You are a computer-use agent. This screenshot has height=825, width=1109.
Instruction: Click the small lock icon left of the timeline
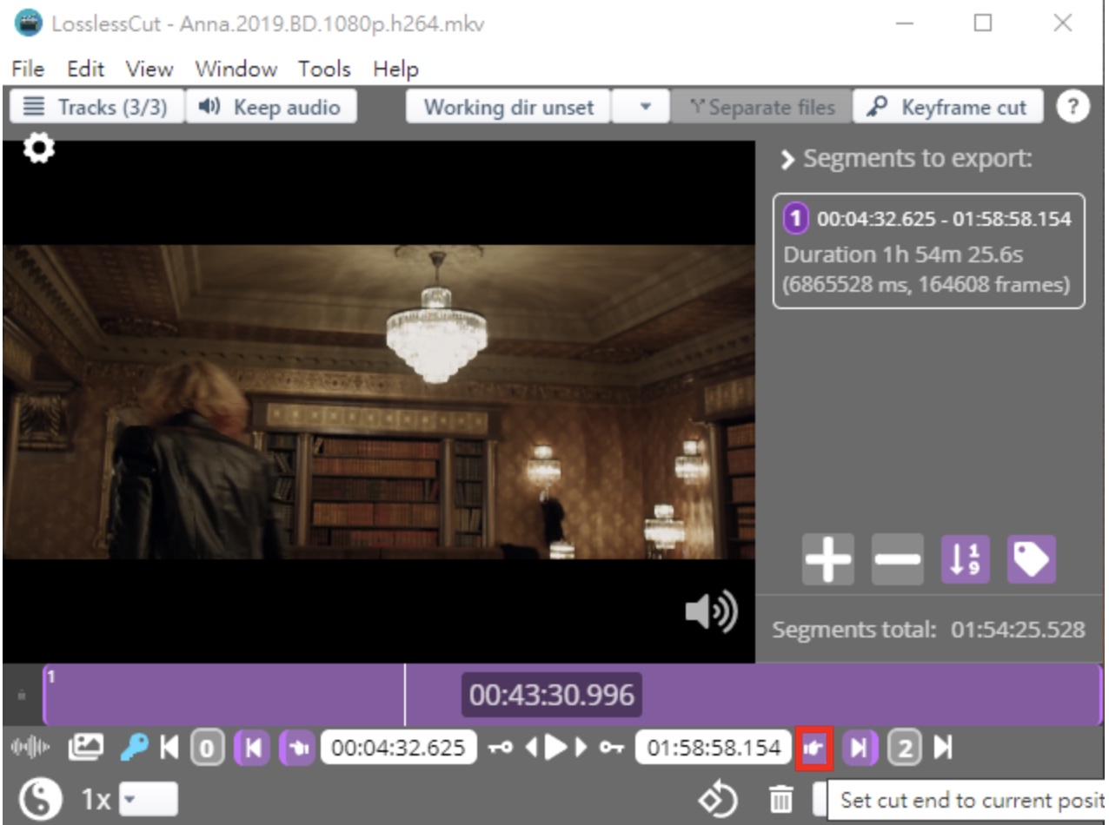(22, 695)
